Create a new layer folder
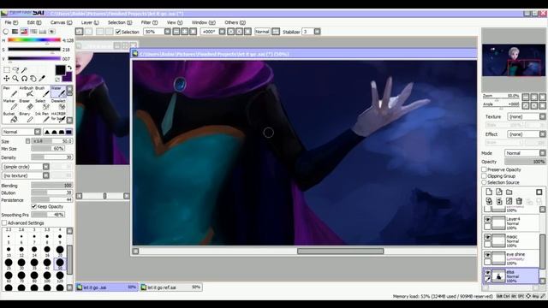Viewport: 548px width, 308px height. (x=509, y=192)
